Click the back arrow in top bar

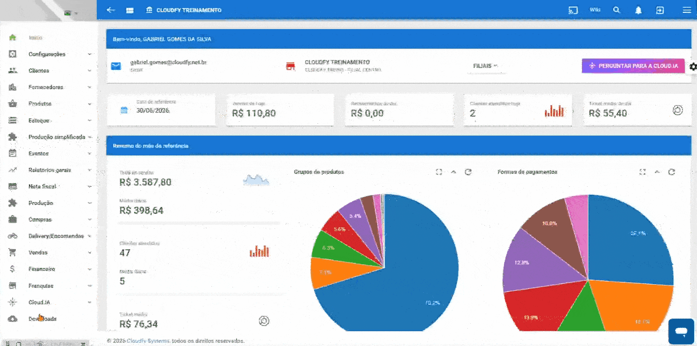[111, 10]
